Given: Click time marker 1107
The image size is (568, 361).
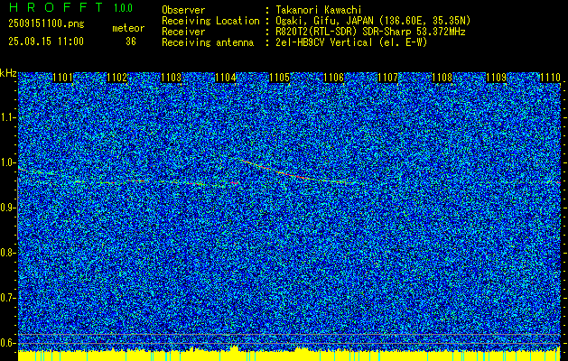Looking at the screenshot, I should pyautogui.click(x=388, y=78).
